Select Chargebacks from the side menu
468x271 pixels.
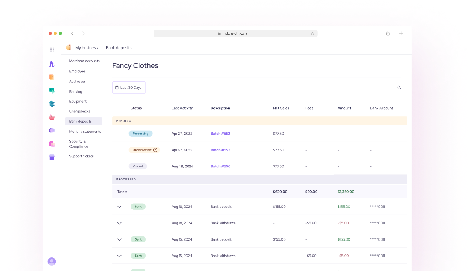(79, 111)
